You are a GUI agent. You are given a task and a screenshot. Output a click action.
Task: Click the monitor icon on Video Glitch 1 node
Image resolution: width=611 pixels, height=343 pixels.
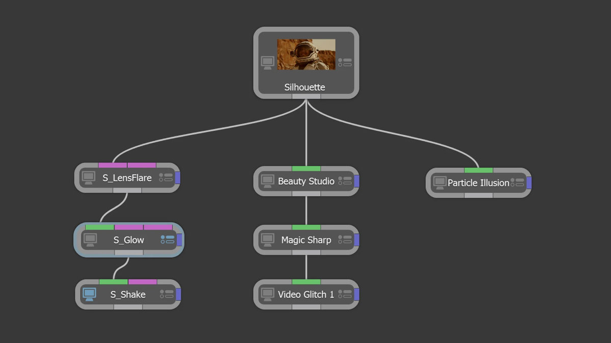pos(267,294)
